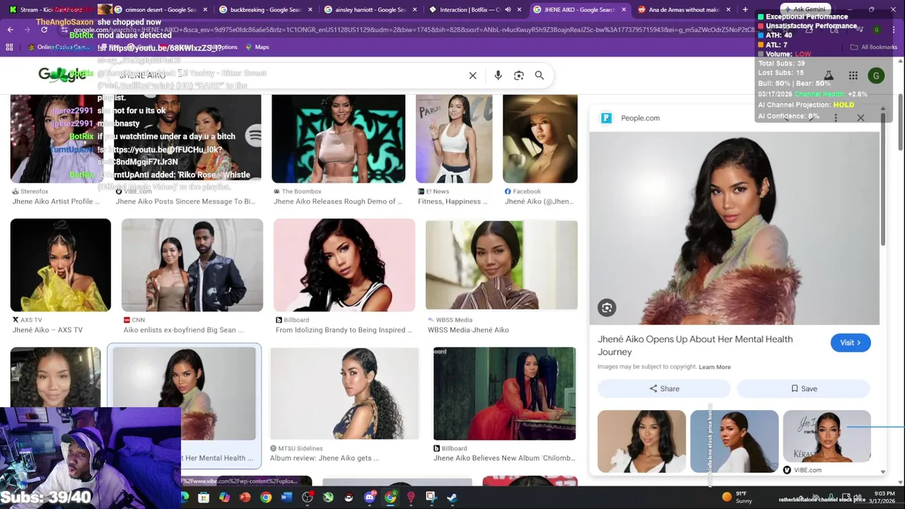905x509 pixels.
Task: Mute the Interaction BotRix tab audio
Action: (x=508, y=9)
